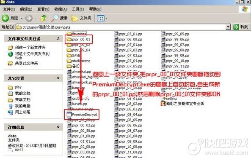The image size is (251, 158).
Task: Select the studioscene folder
Action: 79,61
